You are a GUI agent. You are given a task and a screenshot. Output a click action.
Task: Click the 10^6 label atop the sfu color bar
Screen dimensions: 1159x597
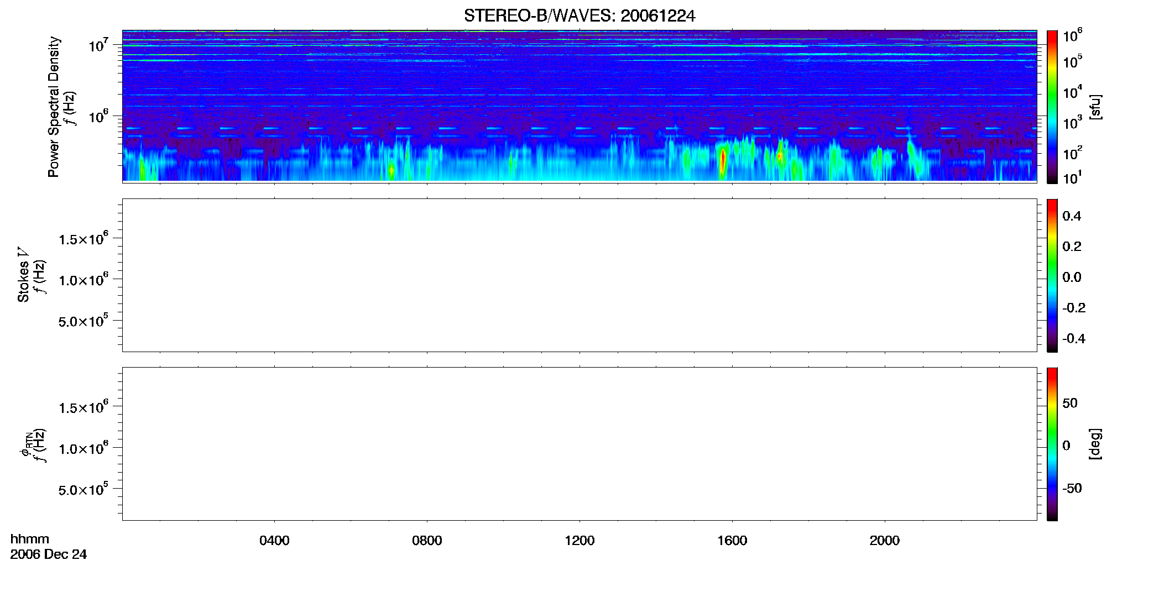(1073, 36)
